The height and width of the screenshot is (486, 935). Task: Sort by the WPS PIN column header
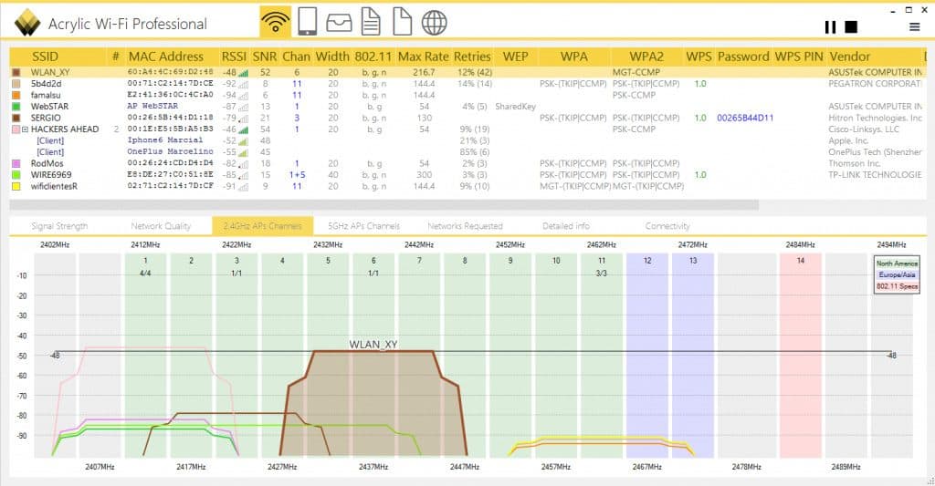[798, 57]
